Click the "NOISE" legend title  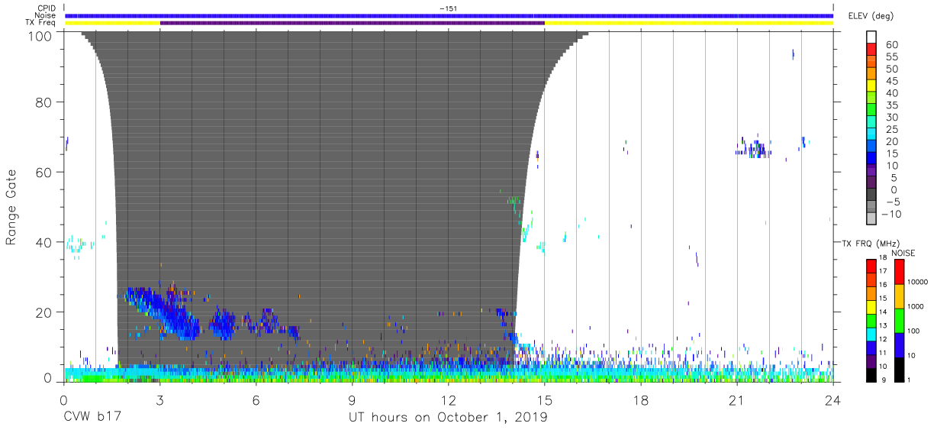tap(903, 253)
